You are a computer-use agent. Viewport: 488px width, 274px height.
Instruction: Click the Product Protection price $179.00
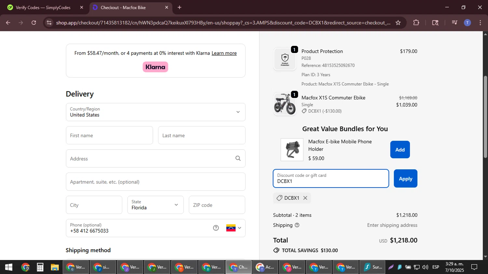pyautogui.click(x=409, y=51)
